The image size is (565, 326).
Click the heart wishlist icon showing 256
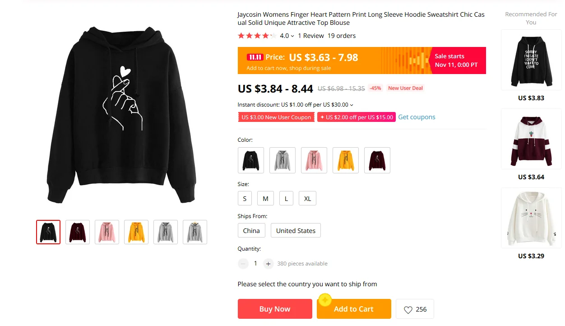pos(408,310)
